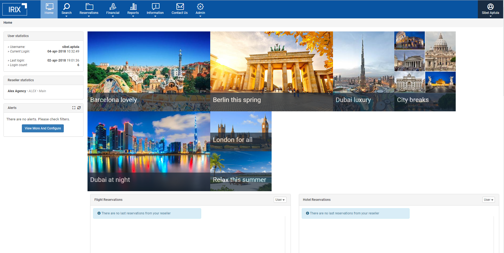Screen dimensions: 504x253
Task: Click the Information icon
Action: pos(155,7)
